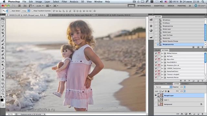This screenshot has width=207, height=116.
Task: Switch to the ESSENTIALS workspace
Action: coord(159,6)
